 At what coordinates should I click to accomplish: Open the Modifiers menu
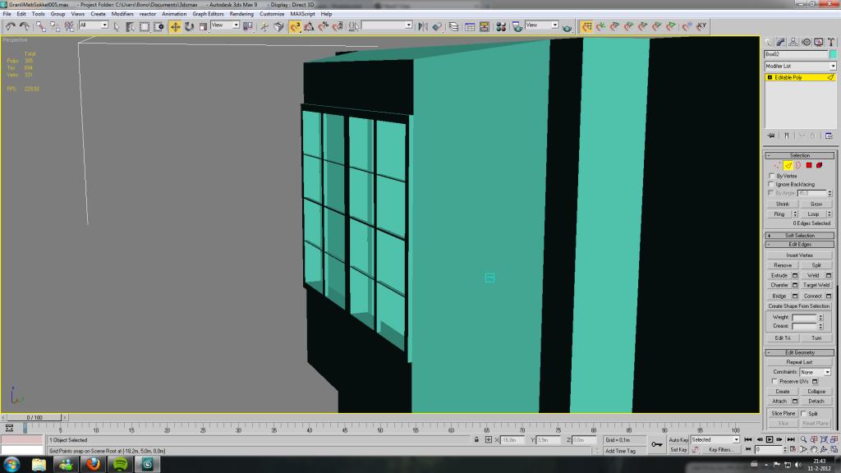tap(122, 14)
